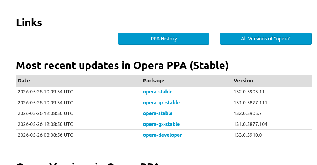Select version text 131.0.5877.104
The width and height of the screenshot is (317, 165).
pyautogui.click(x=250, y=124)
